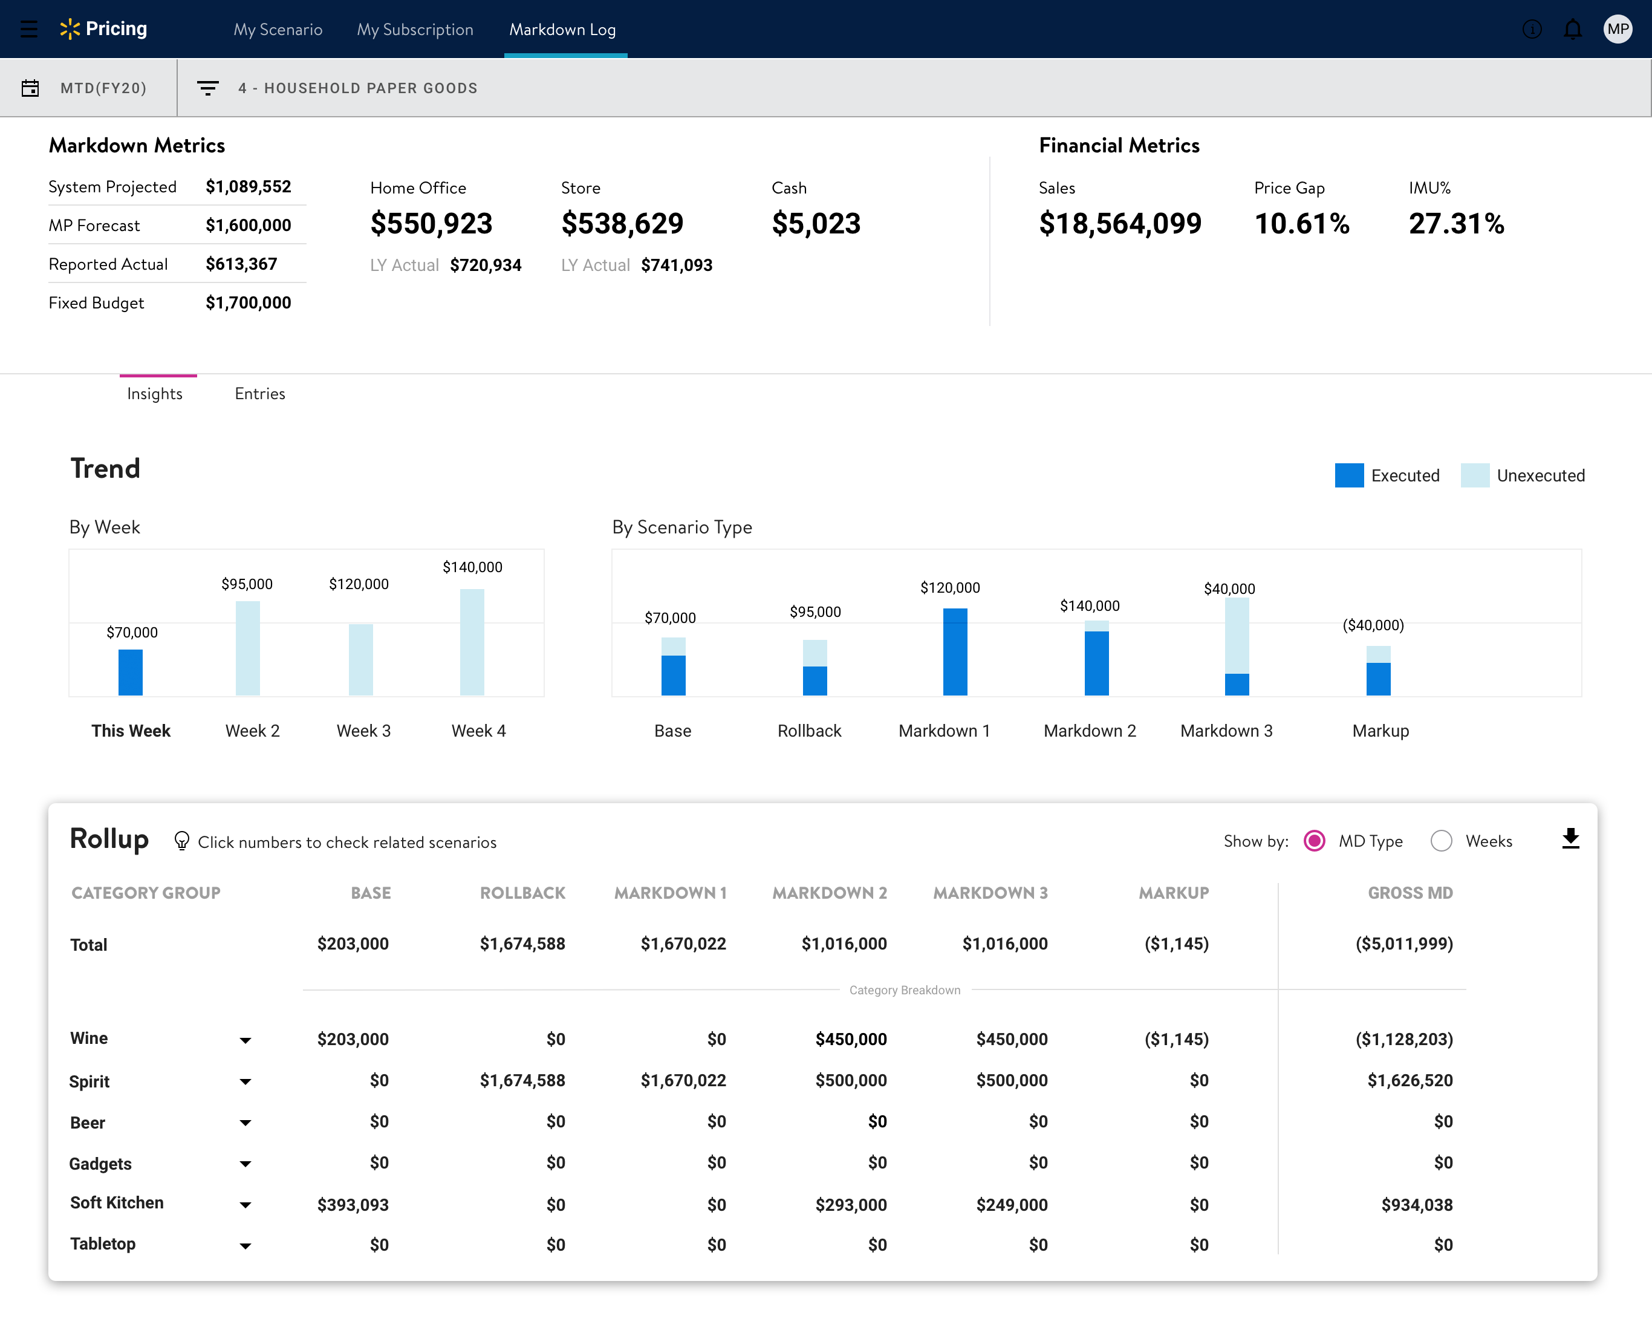Click Spirit Rollback value $1,674,588
The width and height of the screenshot is (1652, 1333).
(x=523, y=1080)
